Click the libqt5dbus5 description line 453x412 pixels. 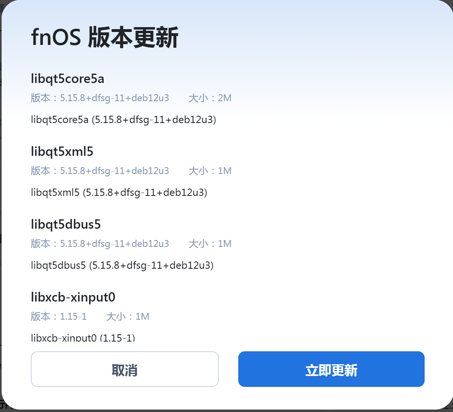point(122,265)
